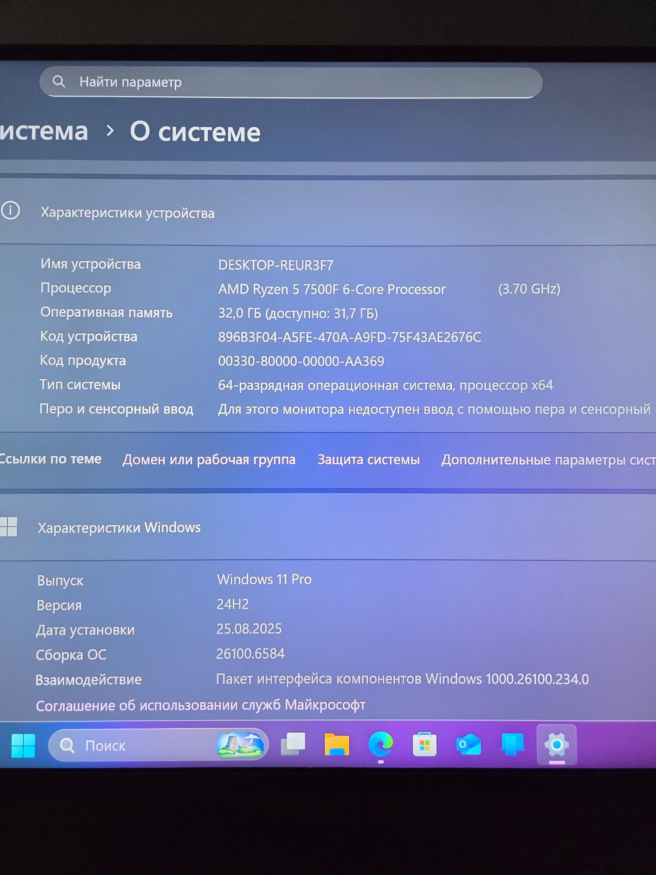Open the Windows Start menu
656x875 pixels.
click(x=23, y=745)
